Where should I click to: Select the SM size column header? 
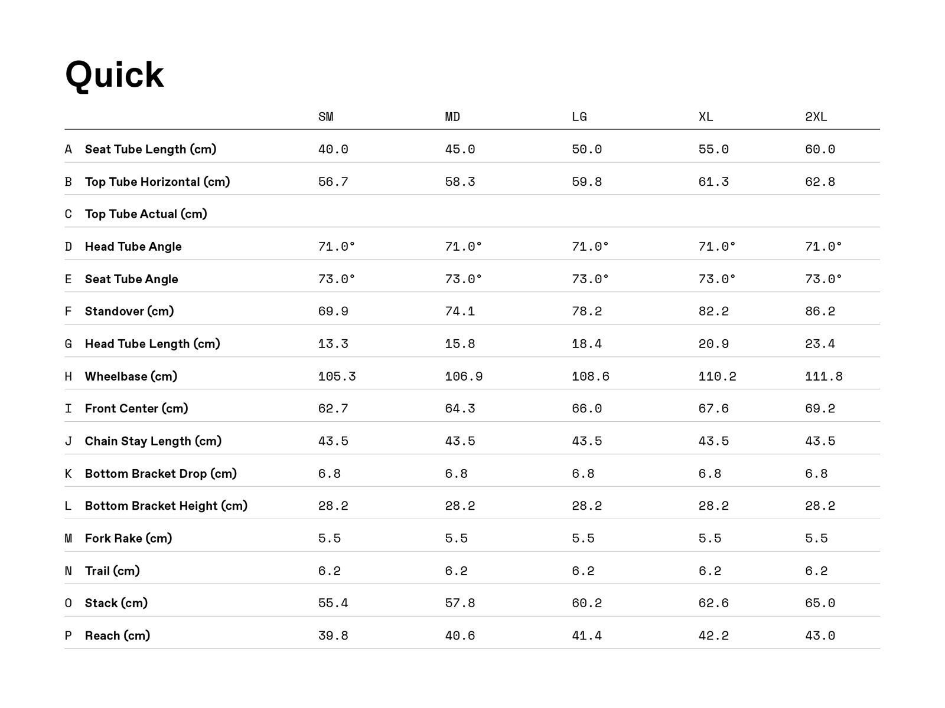[x=325, y=117]
